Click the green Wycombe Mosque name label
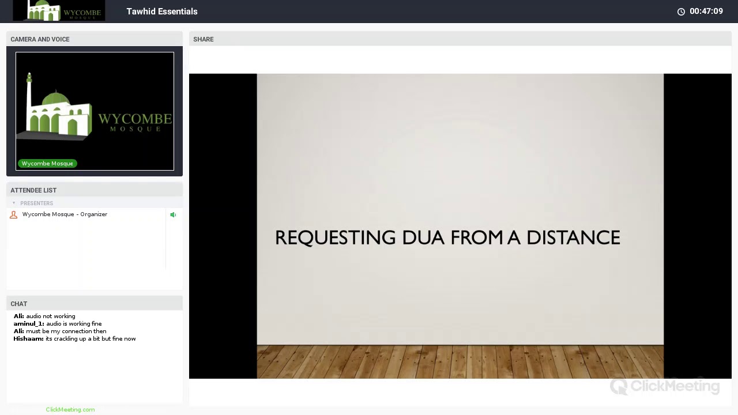Screen dimensions: 738x415 click(x=47, y=164)
